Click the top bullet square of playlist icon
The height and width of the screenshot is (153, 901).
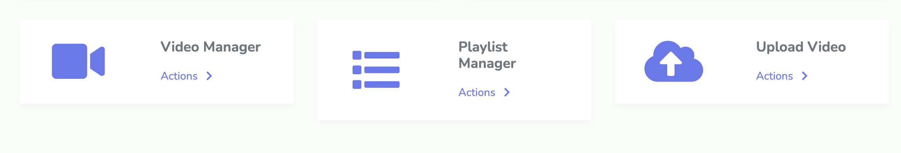(357, 55)
